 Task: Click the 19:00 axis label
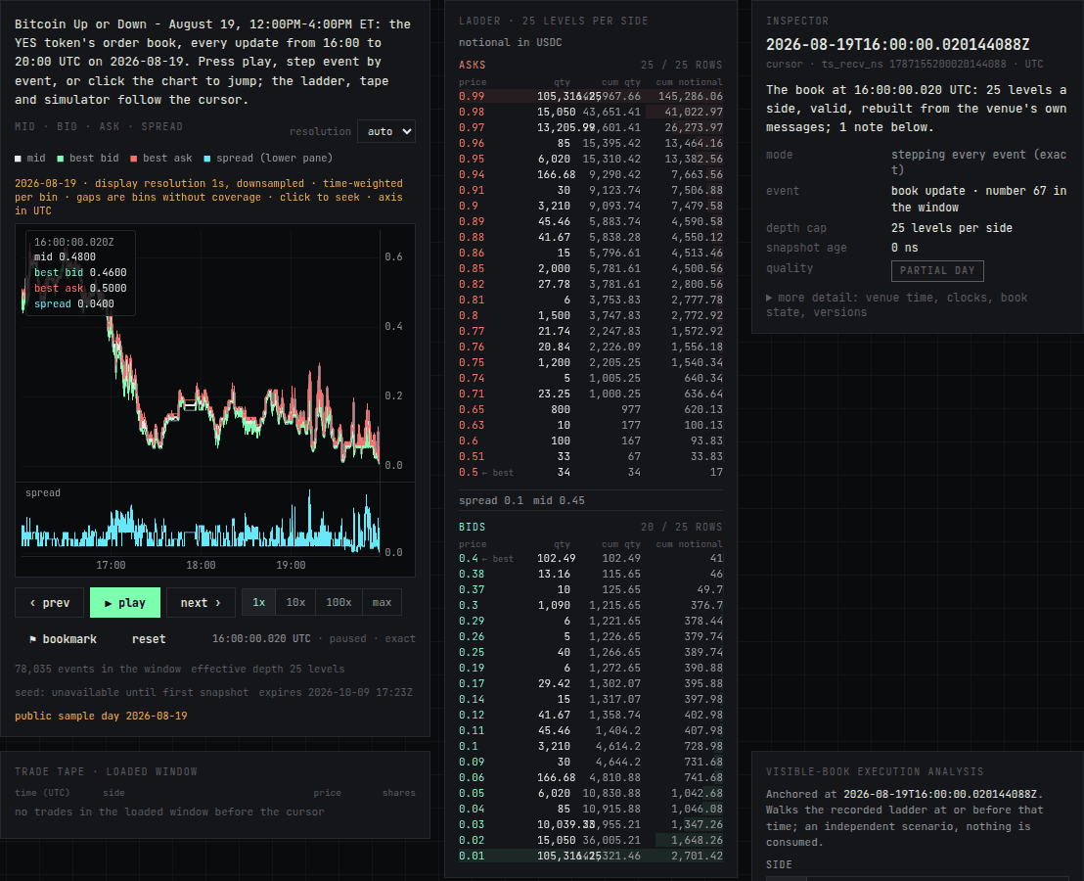click(x=291, y=565)
